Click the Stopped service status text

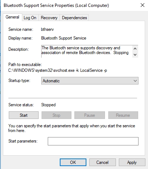(48, 105)
